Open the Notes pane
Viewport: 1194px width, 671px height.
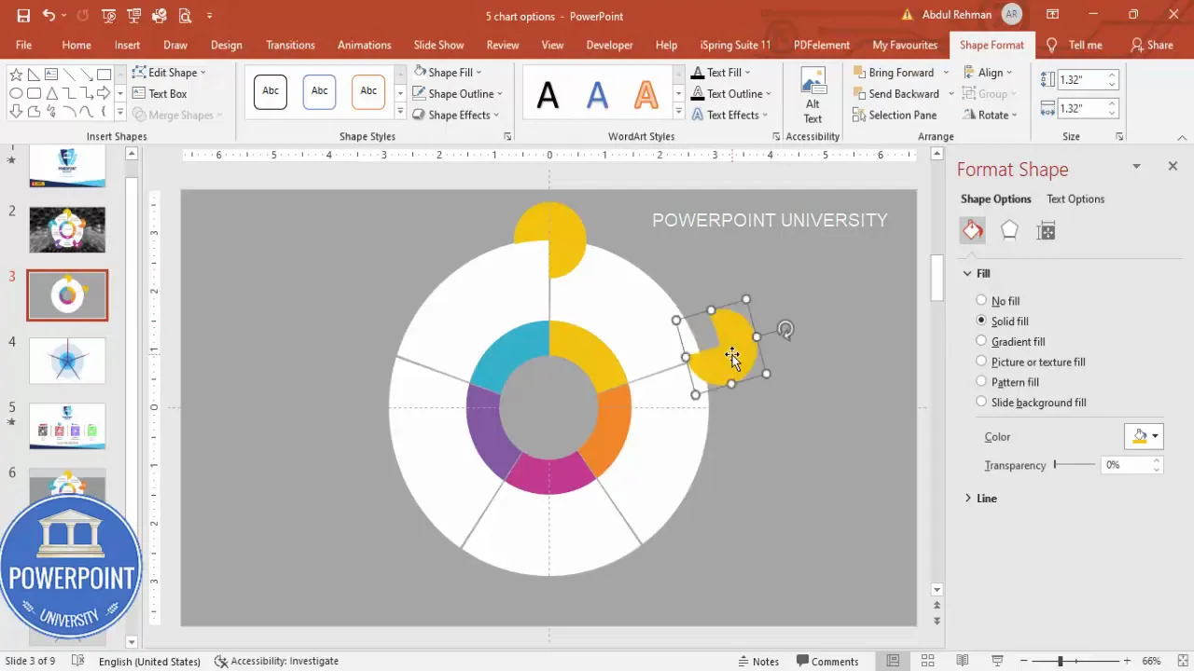[x=757, y=661]
